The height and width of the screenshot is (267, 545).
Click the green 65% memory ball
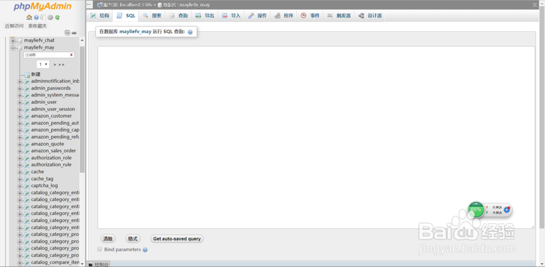pyautogui.click(x=476, y=209)
